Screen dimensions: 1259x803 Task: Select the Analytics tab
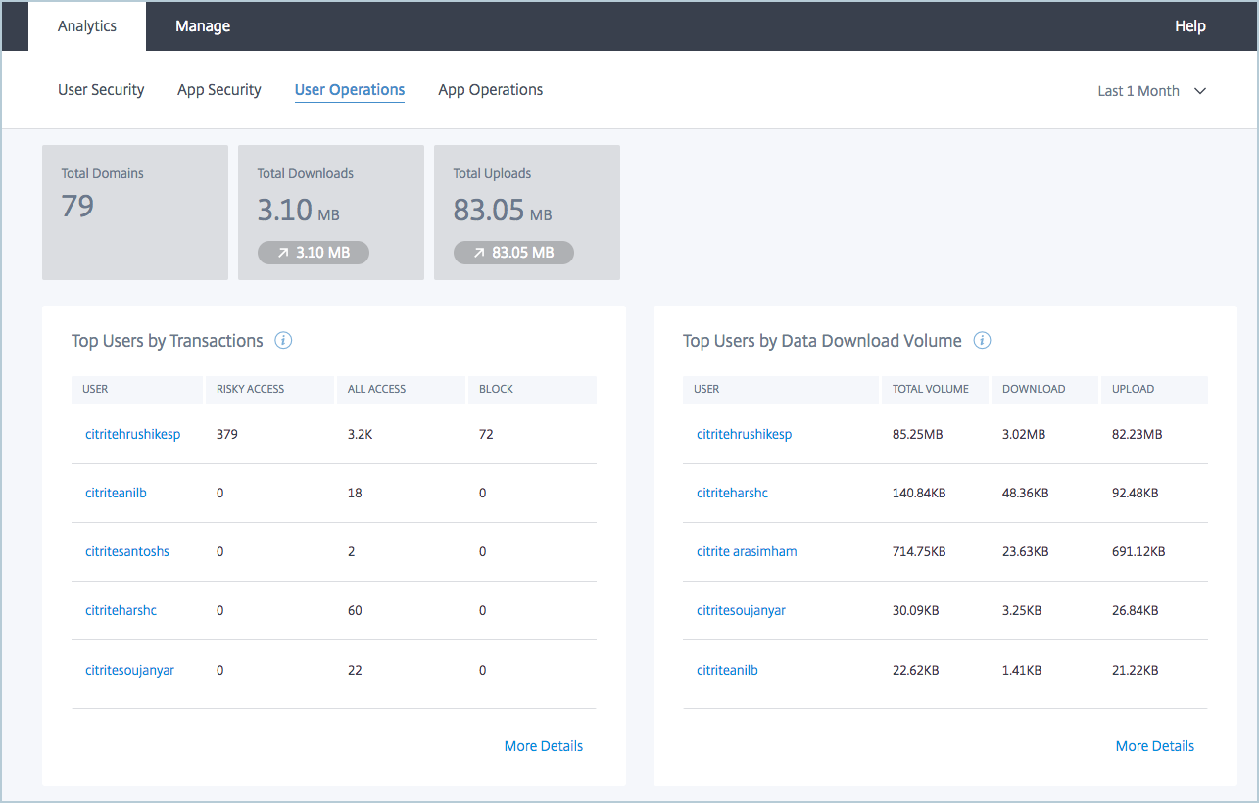[87, 26]
